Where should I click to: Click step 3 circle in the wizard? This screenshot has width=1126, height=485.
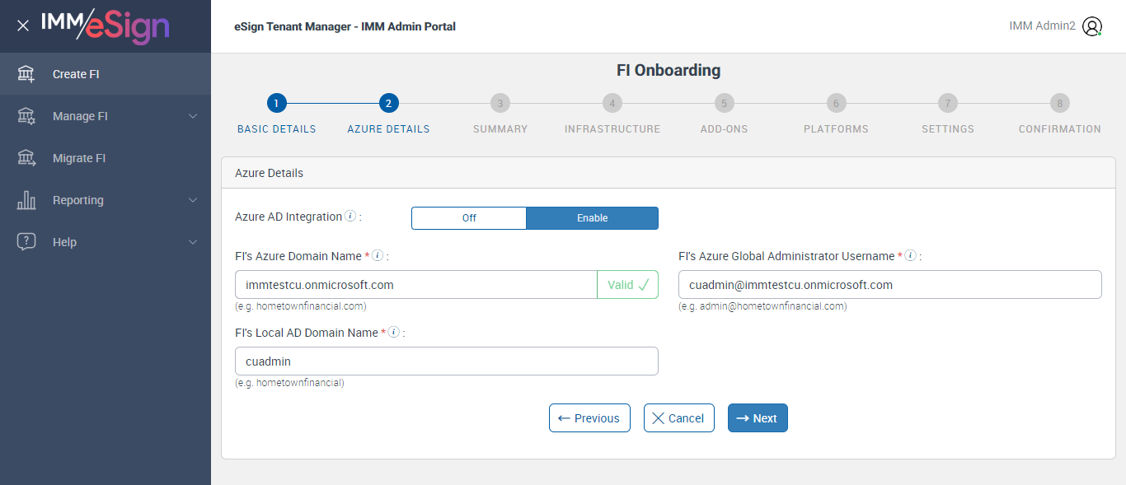click(x=500, y=103)
